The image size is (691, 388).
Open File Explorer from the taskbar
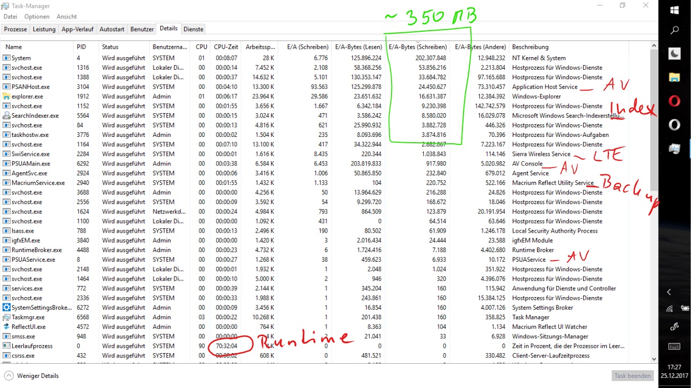click(x=675, y=77)
